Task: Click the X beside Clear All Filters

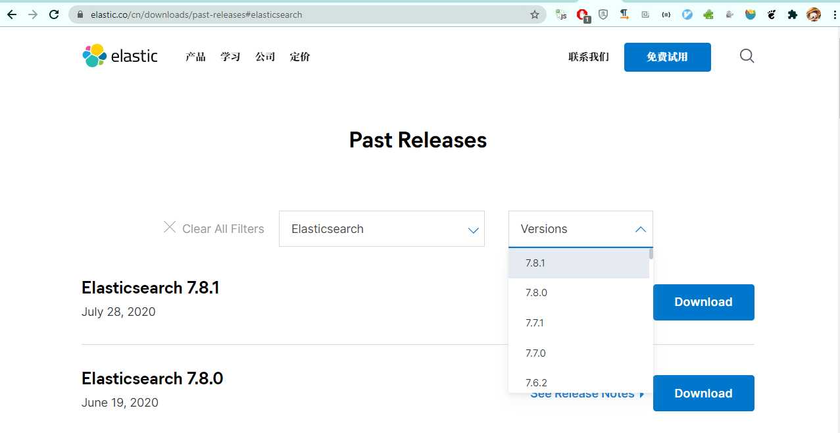Action: 169,227
